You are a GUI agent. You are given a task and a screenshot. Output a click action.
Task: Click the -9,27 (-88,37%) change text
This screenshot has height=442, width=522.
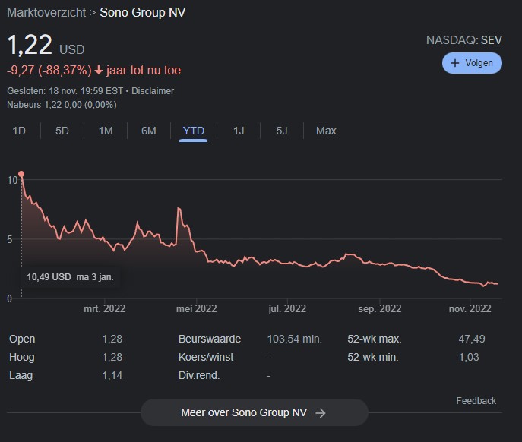point(49,70)
